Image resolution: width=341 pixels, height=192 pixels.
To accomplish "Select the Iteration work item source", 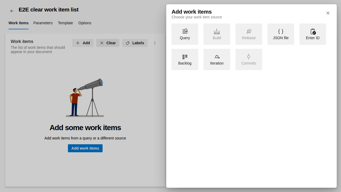I will 217,59.
